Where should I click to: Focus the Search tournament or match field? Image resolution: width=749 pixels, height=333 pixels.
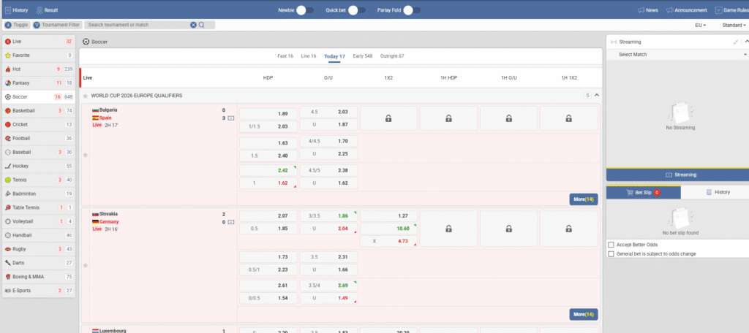click(x=135, y=25)
